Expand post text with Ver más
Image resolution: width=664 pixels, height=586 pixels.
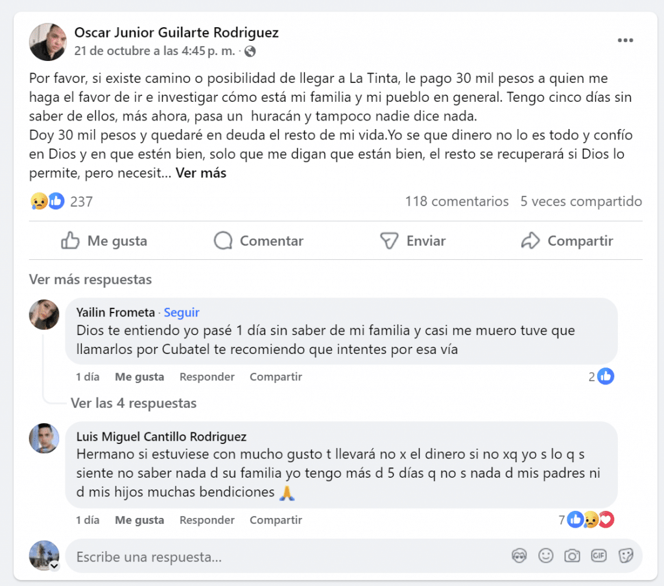point(201,172)
